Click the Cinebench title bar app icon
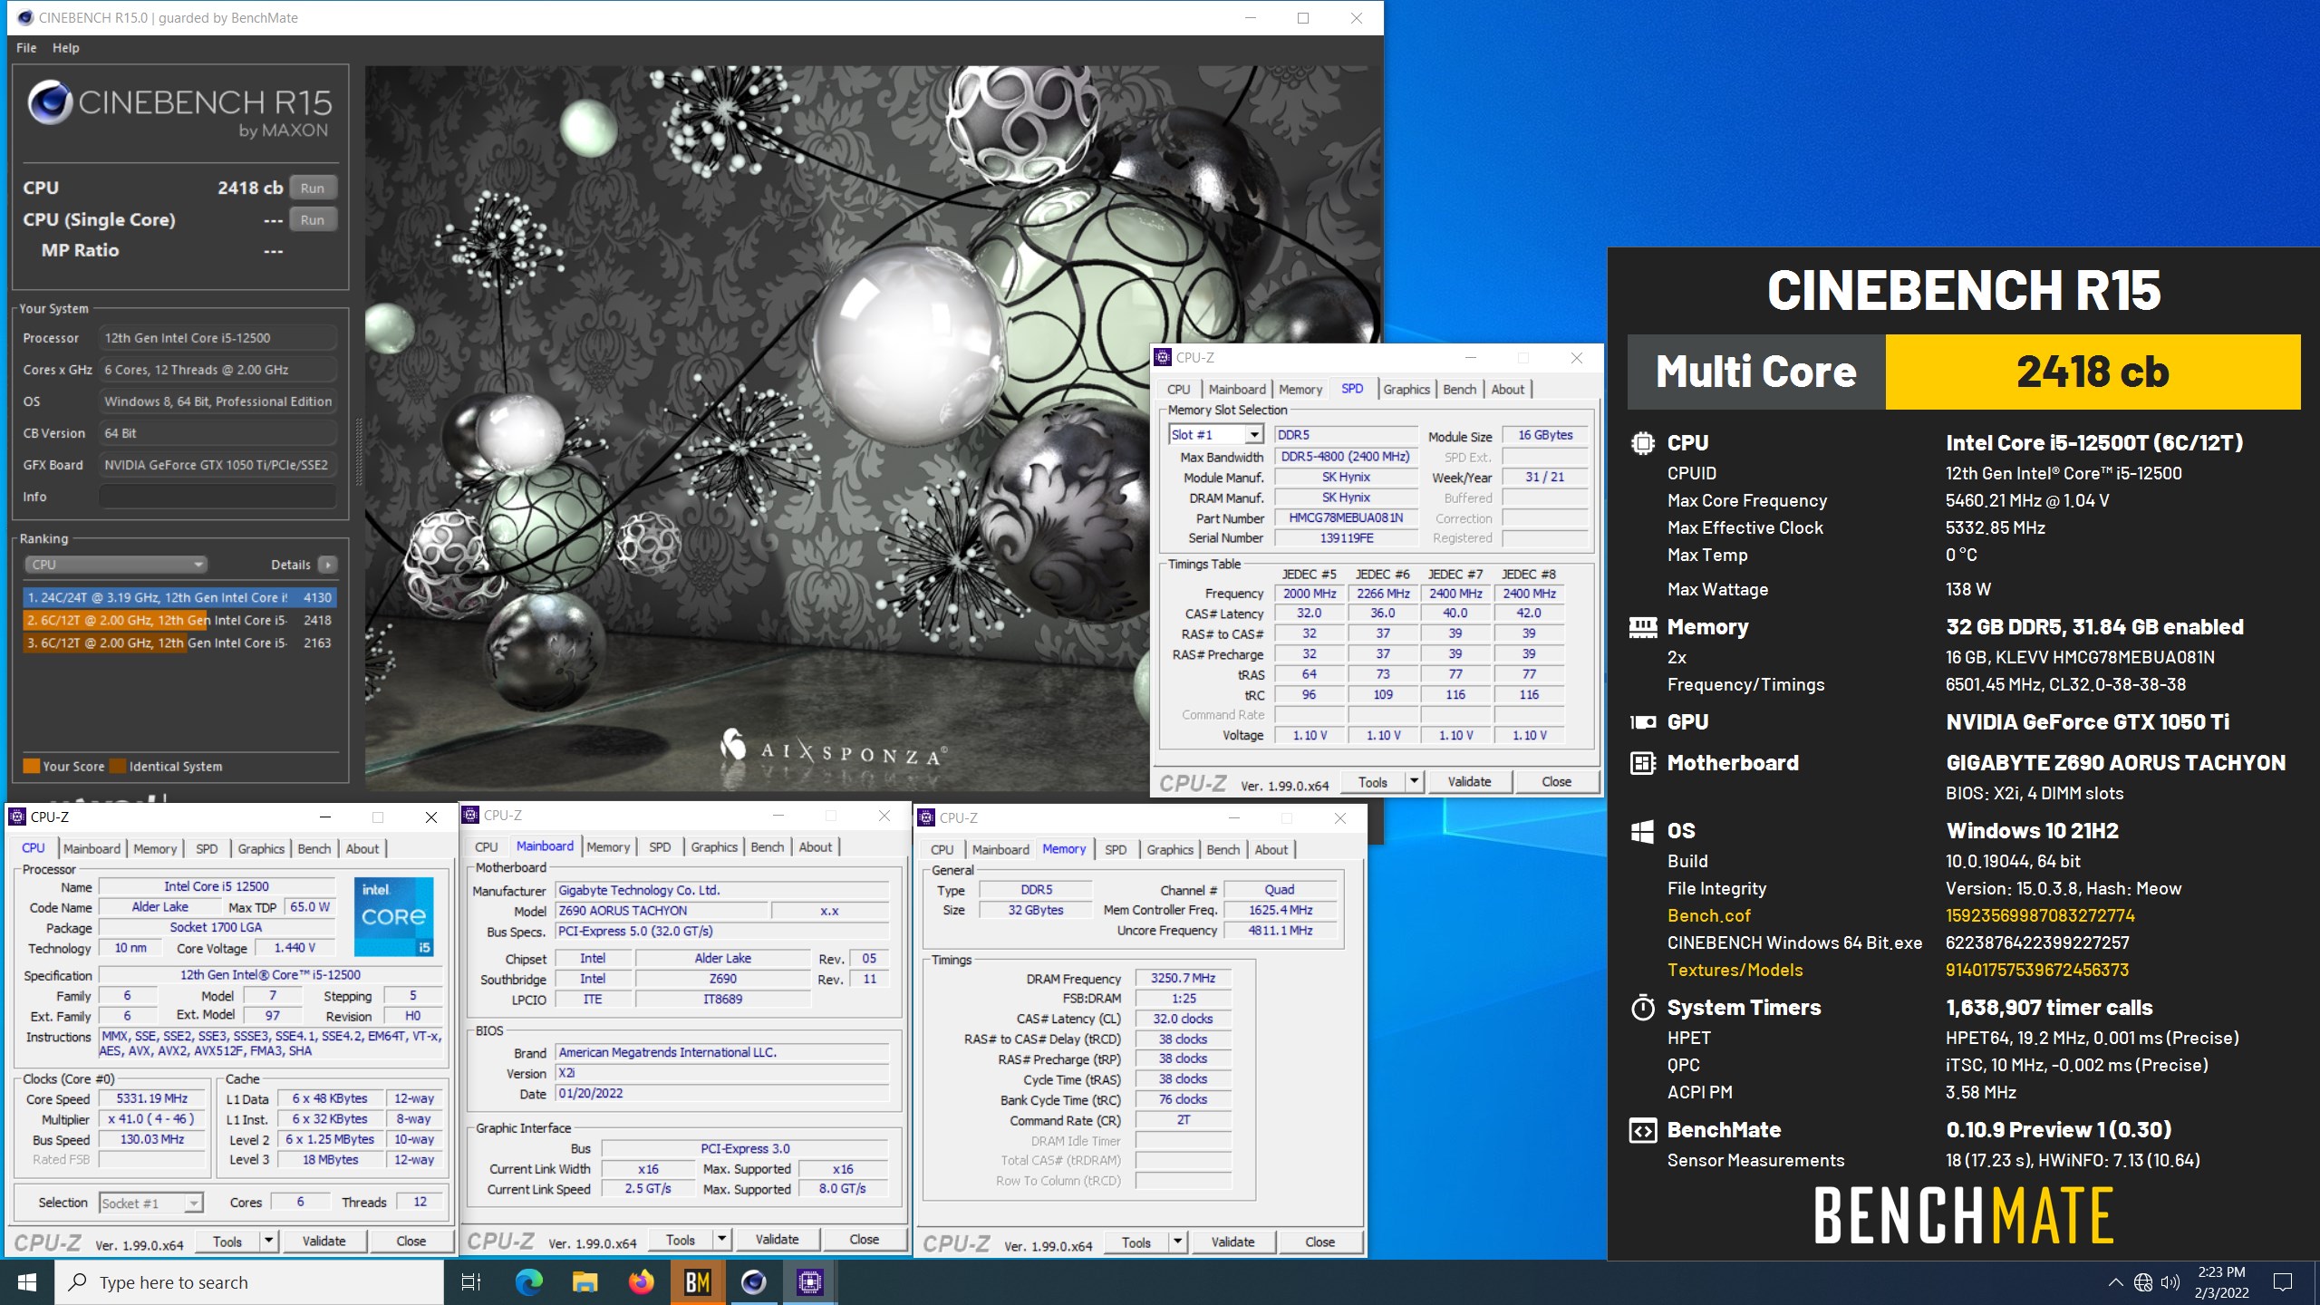The image size is (2320, 1305). [x=24, y=18]
